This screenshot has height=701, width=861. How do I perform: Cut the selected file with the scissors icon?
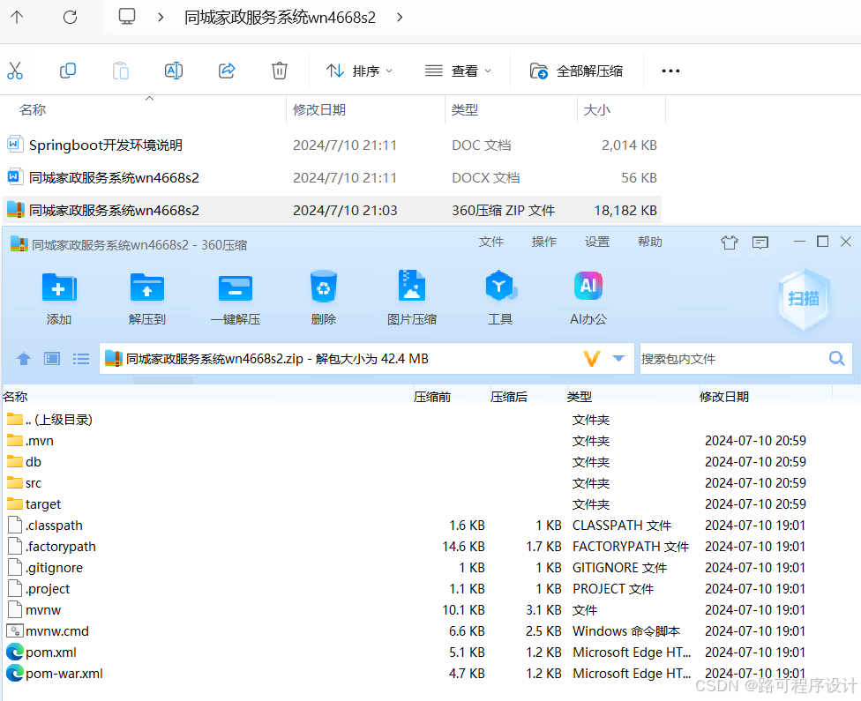coord(15,71)
